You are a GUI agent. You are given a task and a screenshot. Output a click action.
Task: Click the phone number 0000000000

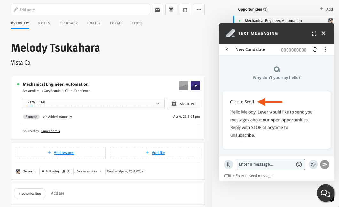pyautogui.click(x=294, y=50)
